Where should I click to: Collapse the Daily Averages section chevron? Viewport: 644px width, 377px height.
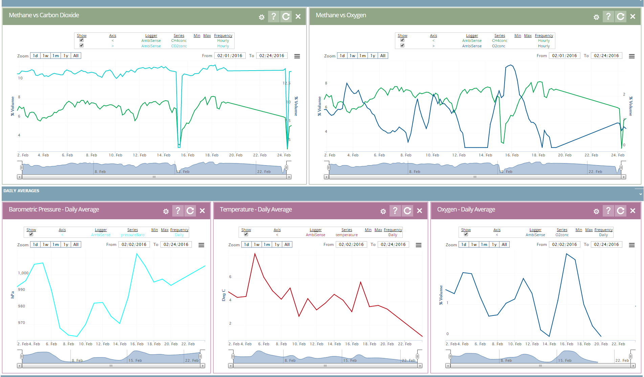pyautogui.click(x=640, y=194)
